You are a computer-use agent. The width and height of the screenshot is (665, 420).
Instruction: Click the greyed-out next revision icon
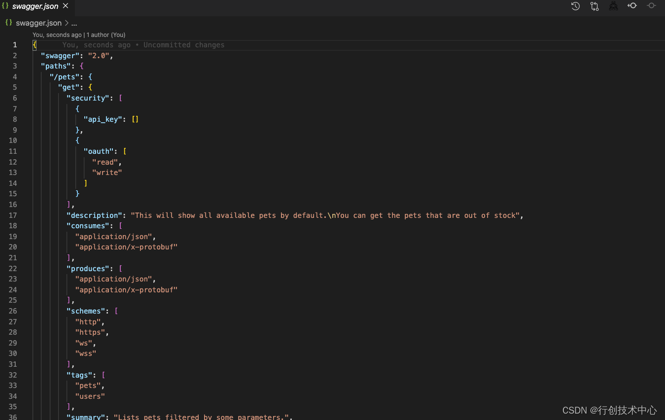(651, 6)
